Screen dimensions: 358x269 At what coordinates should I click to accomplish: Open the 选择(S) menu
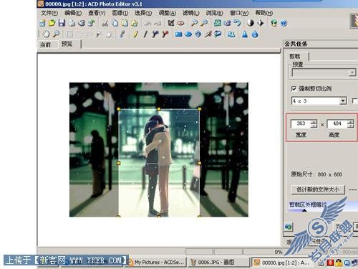coord(143,13)
